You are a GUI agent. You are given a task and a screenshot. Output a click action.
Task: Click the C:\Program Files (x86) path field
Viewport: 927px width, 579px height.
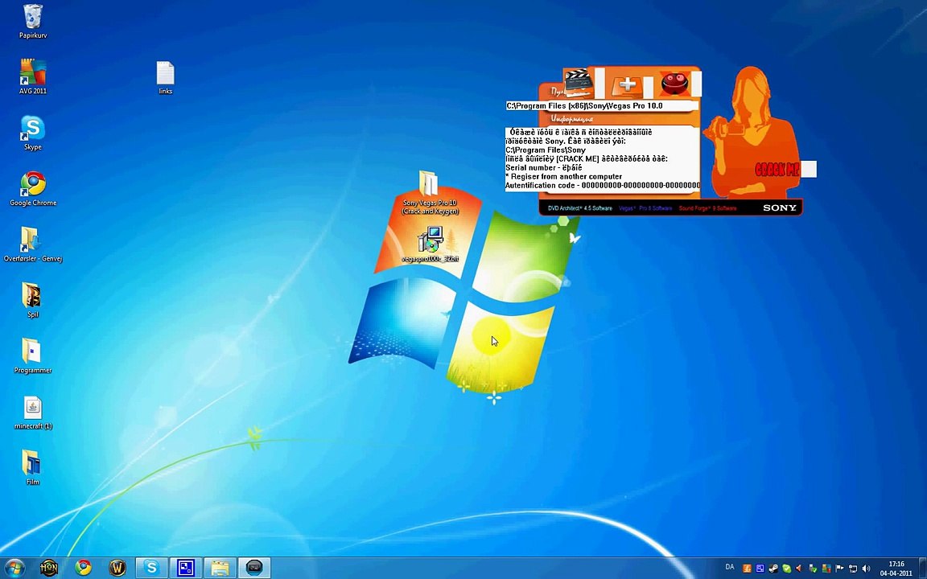pos(602,106)
